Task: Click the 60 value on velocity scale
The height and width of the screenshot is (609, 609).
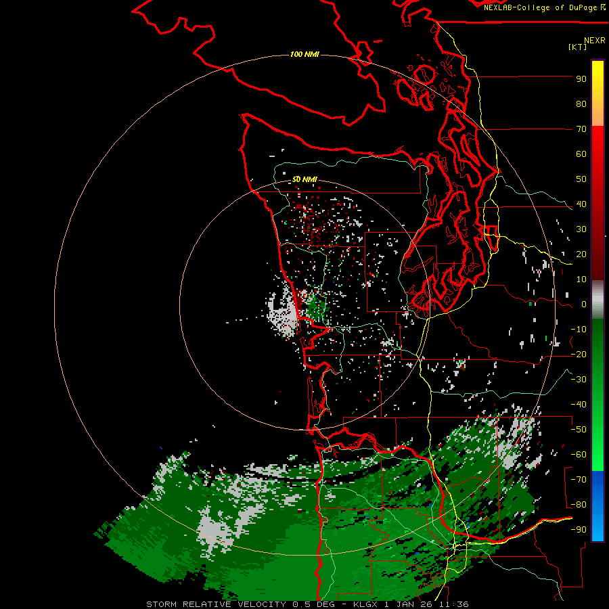Action: pyautogui.click(x=581, y=154)
